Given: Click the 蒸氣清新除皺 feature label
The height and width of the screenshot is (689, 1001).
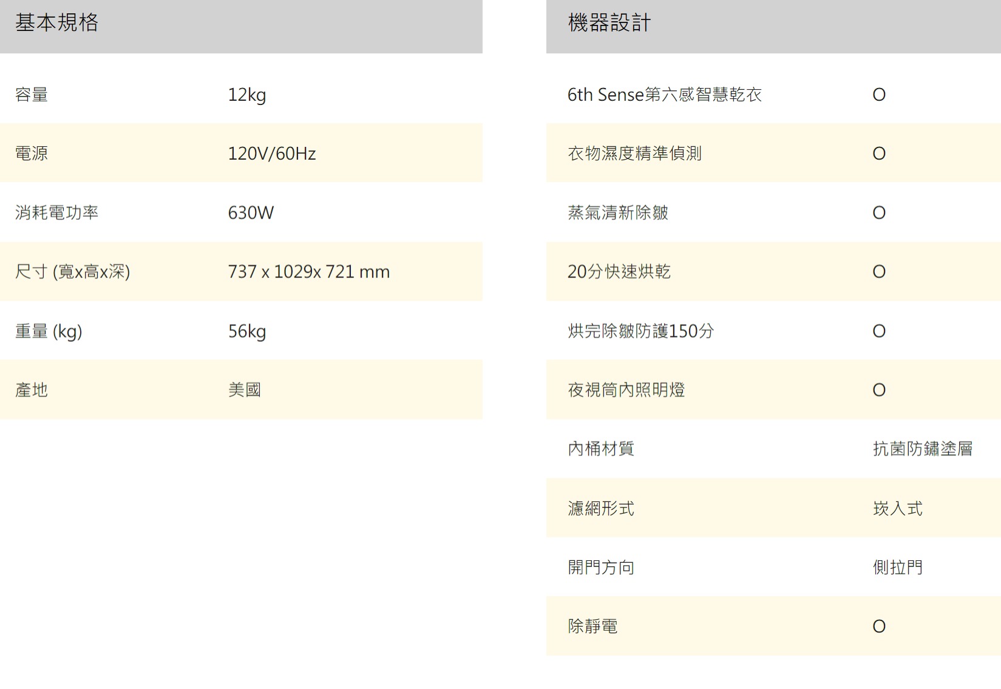Looking at the screenshot, I should (x=617, y=212).
